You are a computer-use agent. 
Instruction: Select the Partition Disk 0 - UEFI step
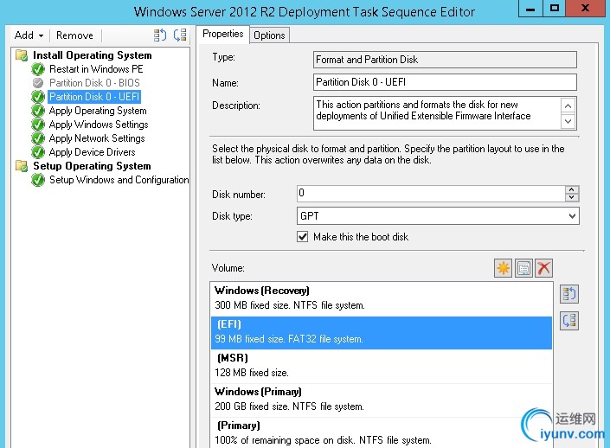point(94,97)
